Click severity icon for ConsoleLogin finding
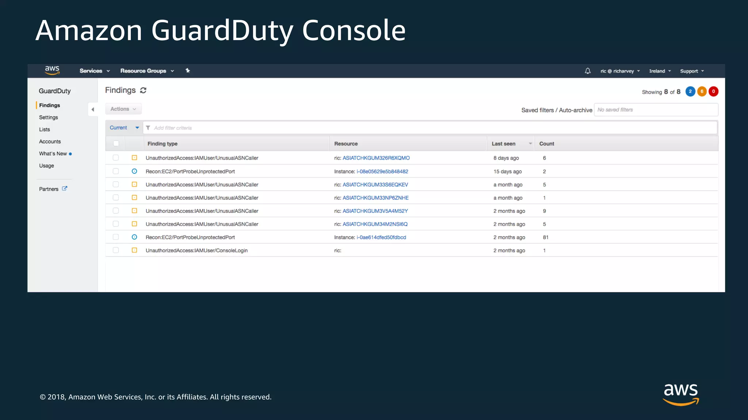Image resolution: width=748 pixels, height=420 pixels. 134,250
